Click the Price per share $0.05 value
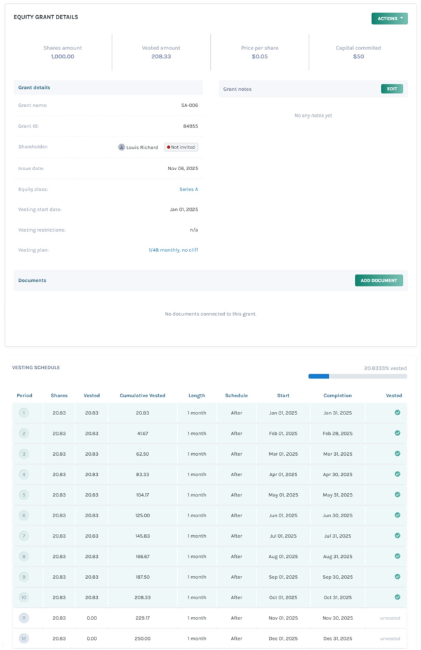This screenshot has width=421, height=650. [x=260, y=56]
